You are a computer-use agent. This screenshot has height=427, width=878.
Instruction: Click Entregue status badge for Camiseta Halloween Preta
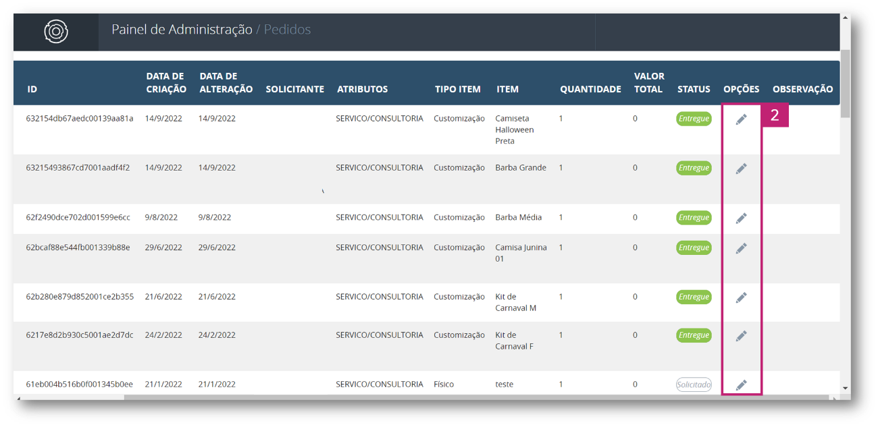click(694, 119)
